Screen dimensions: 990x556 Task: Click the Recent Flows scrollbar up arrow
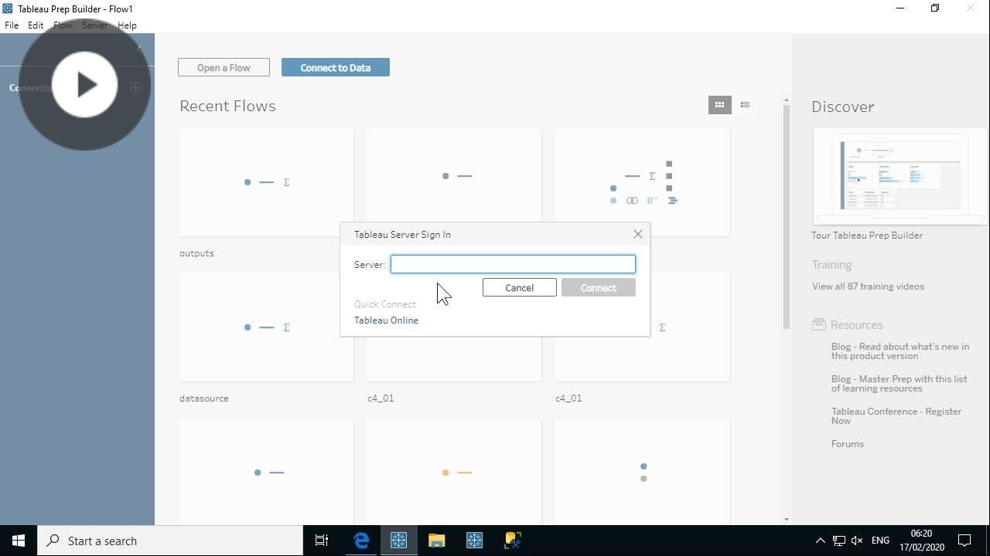(x=787, y=100)
